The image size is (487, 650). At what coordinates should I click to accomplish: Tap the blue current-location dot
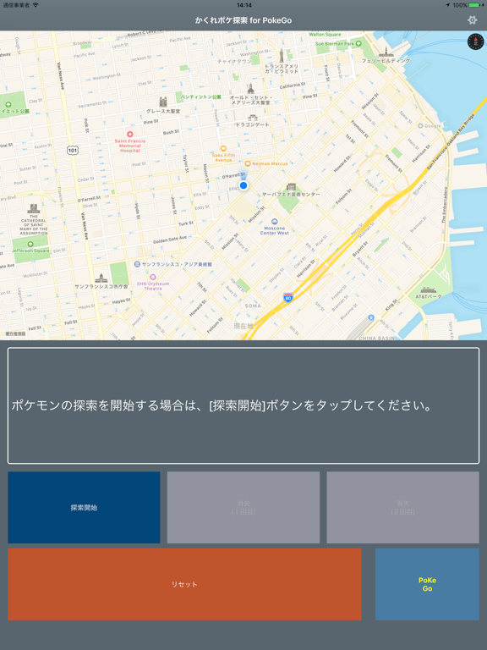click(x=243, y=185)
